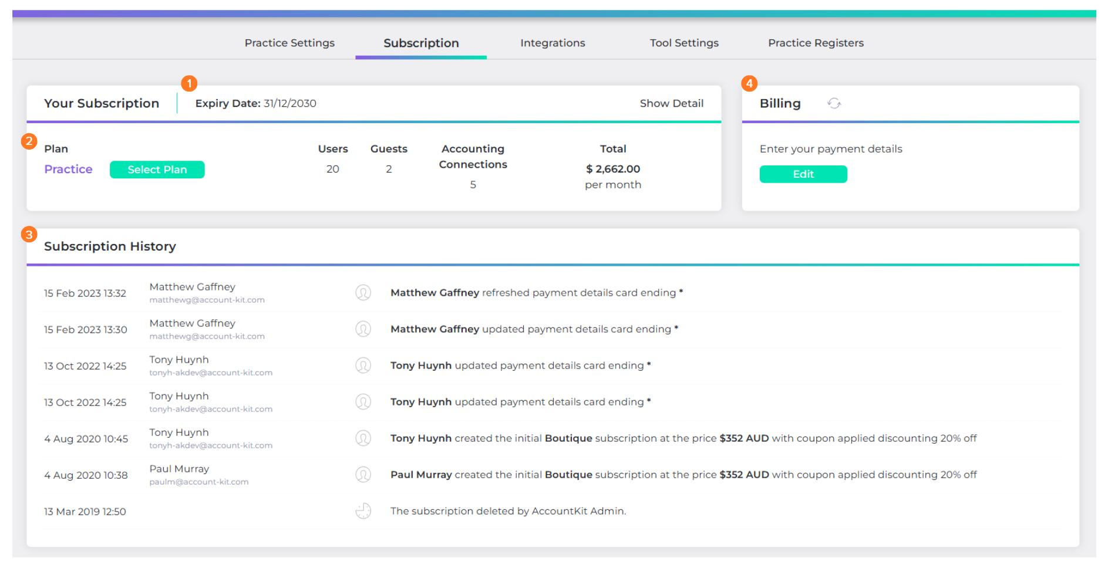Click the Billing heading
Viewport: 1108px width, 568px height.
pos(780,103)
